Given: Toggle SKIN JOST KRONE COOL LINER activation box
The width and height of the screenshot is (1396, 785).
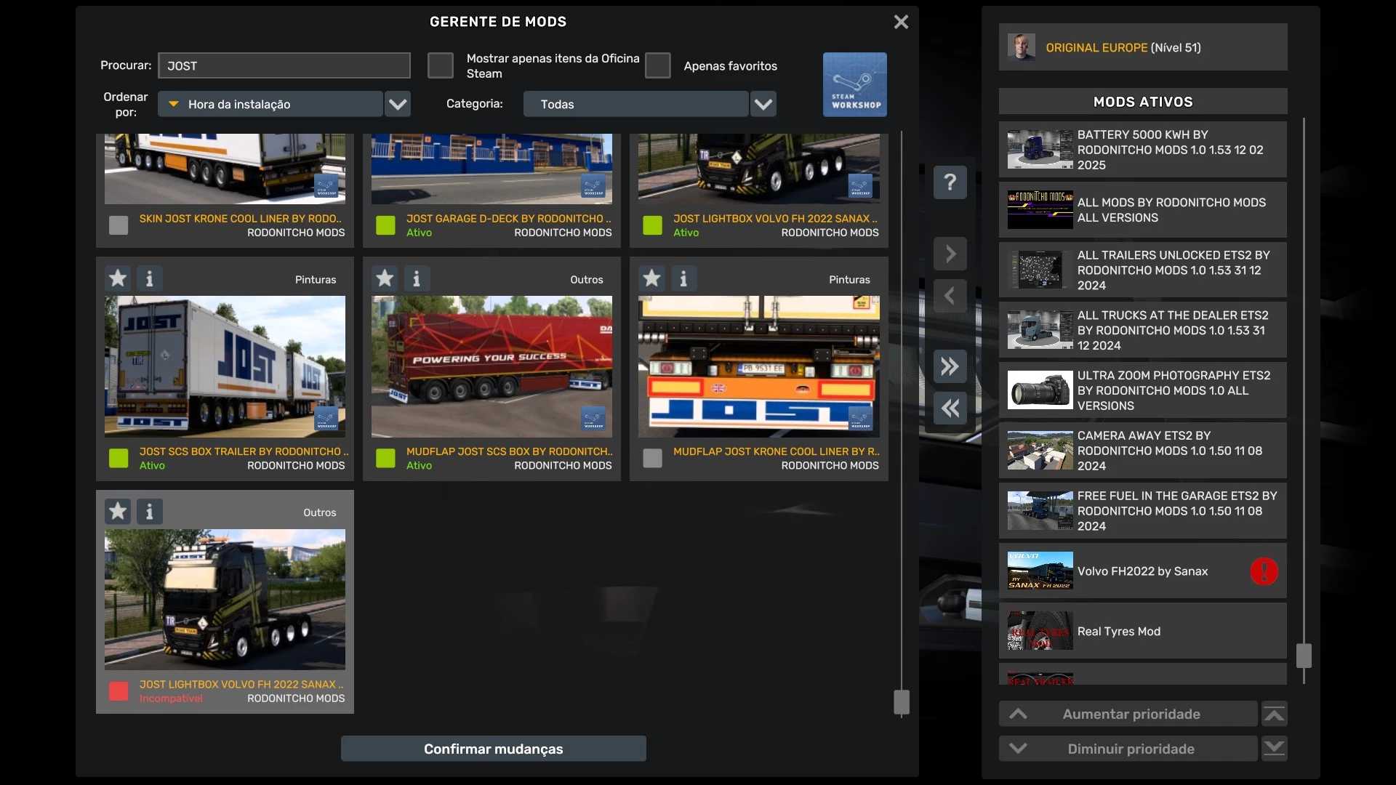Looking at the screenshot, I should [x=119, y=225].
